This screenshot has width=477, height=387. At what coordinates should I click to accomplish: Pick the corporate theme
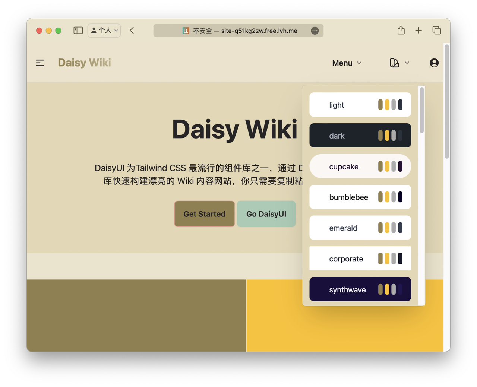[x=360, y=258]
